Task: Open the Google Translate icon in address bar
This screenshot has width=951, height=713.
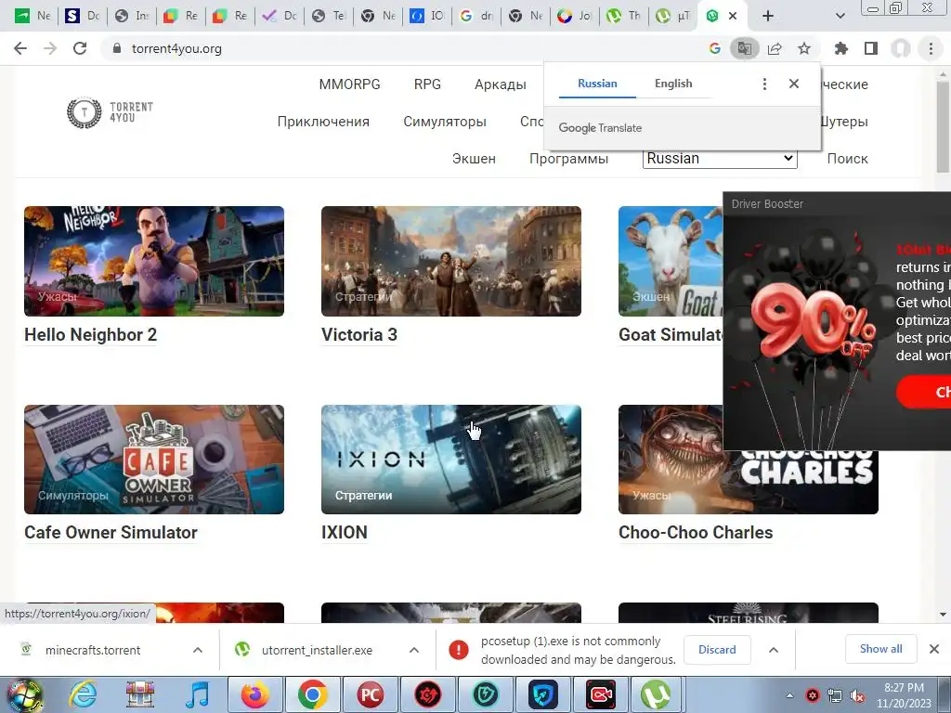Action: pos(744,48)
